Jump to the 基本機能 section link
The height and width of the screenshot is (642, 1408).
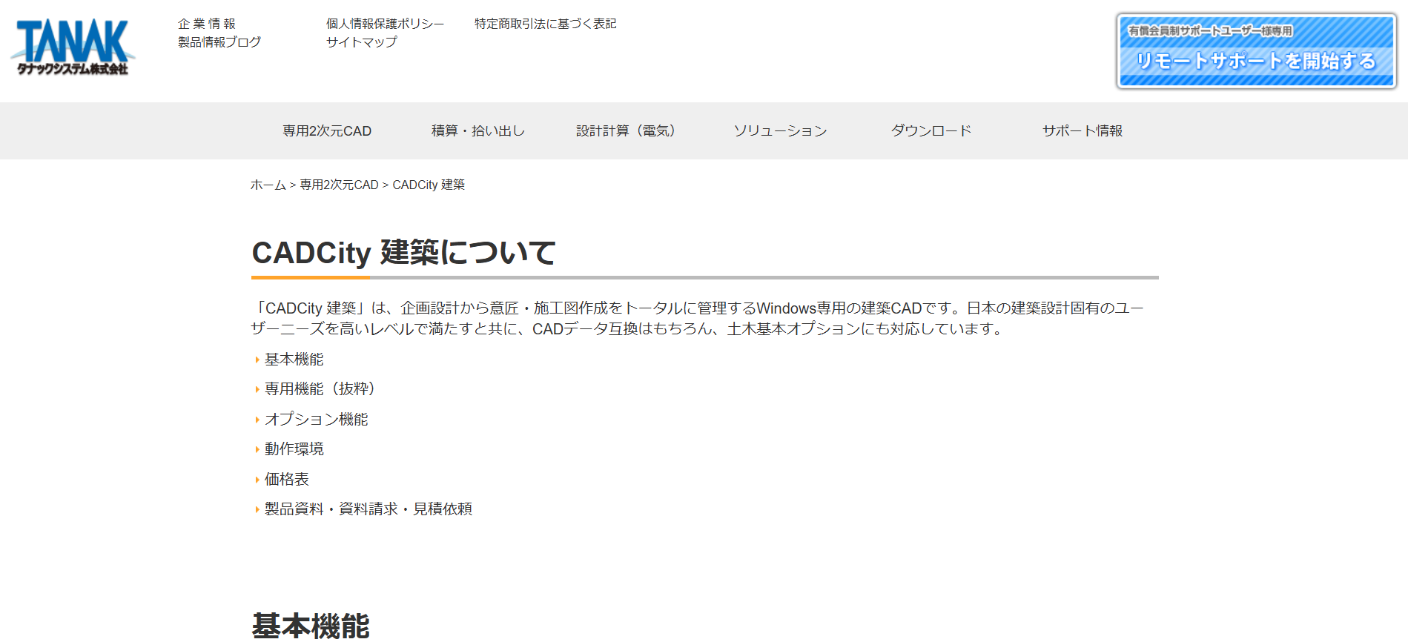[294, 360]
